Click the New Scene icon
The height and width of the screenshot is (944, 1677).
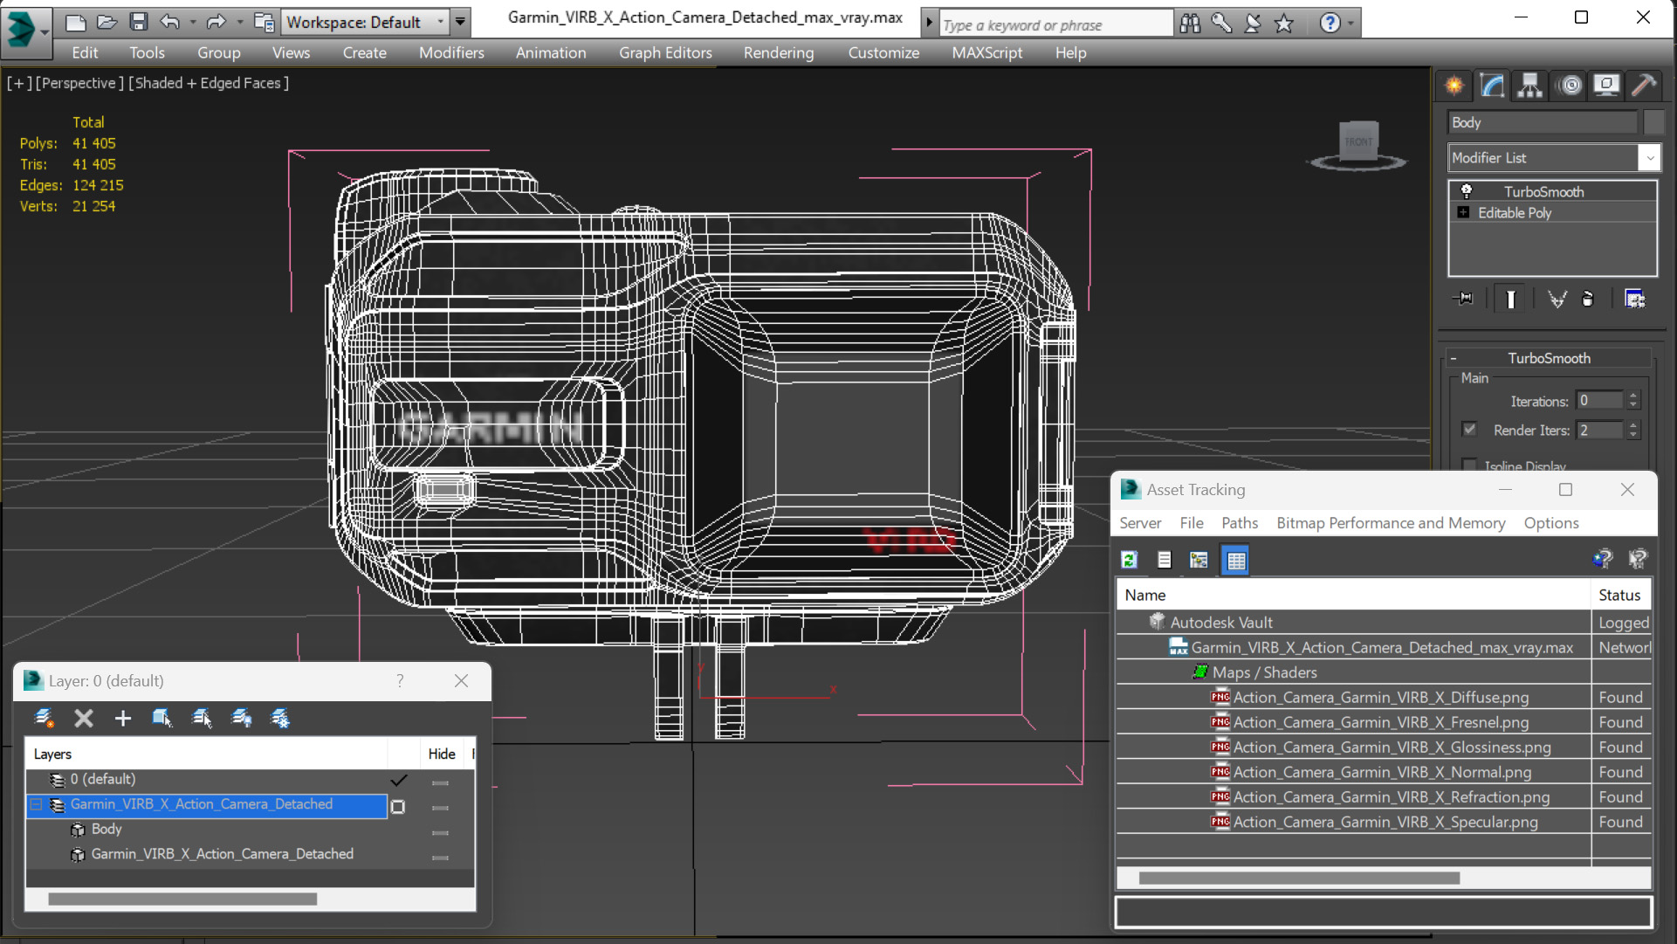75,22
